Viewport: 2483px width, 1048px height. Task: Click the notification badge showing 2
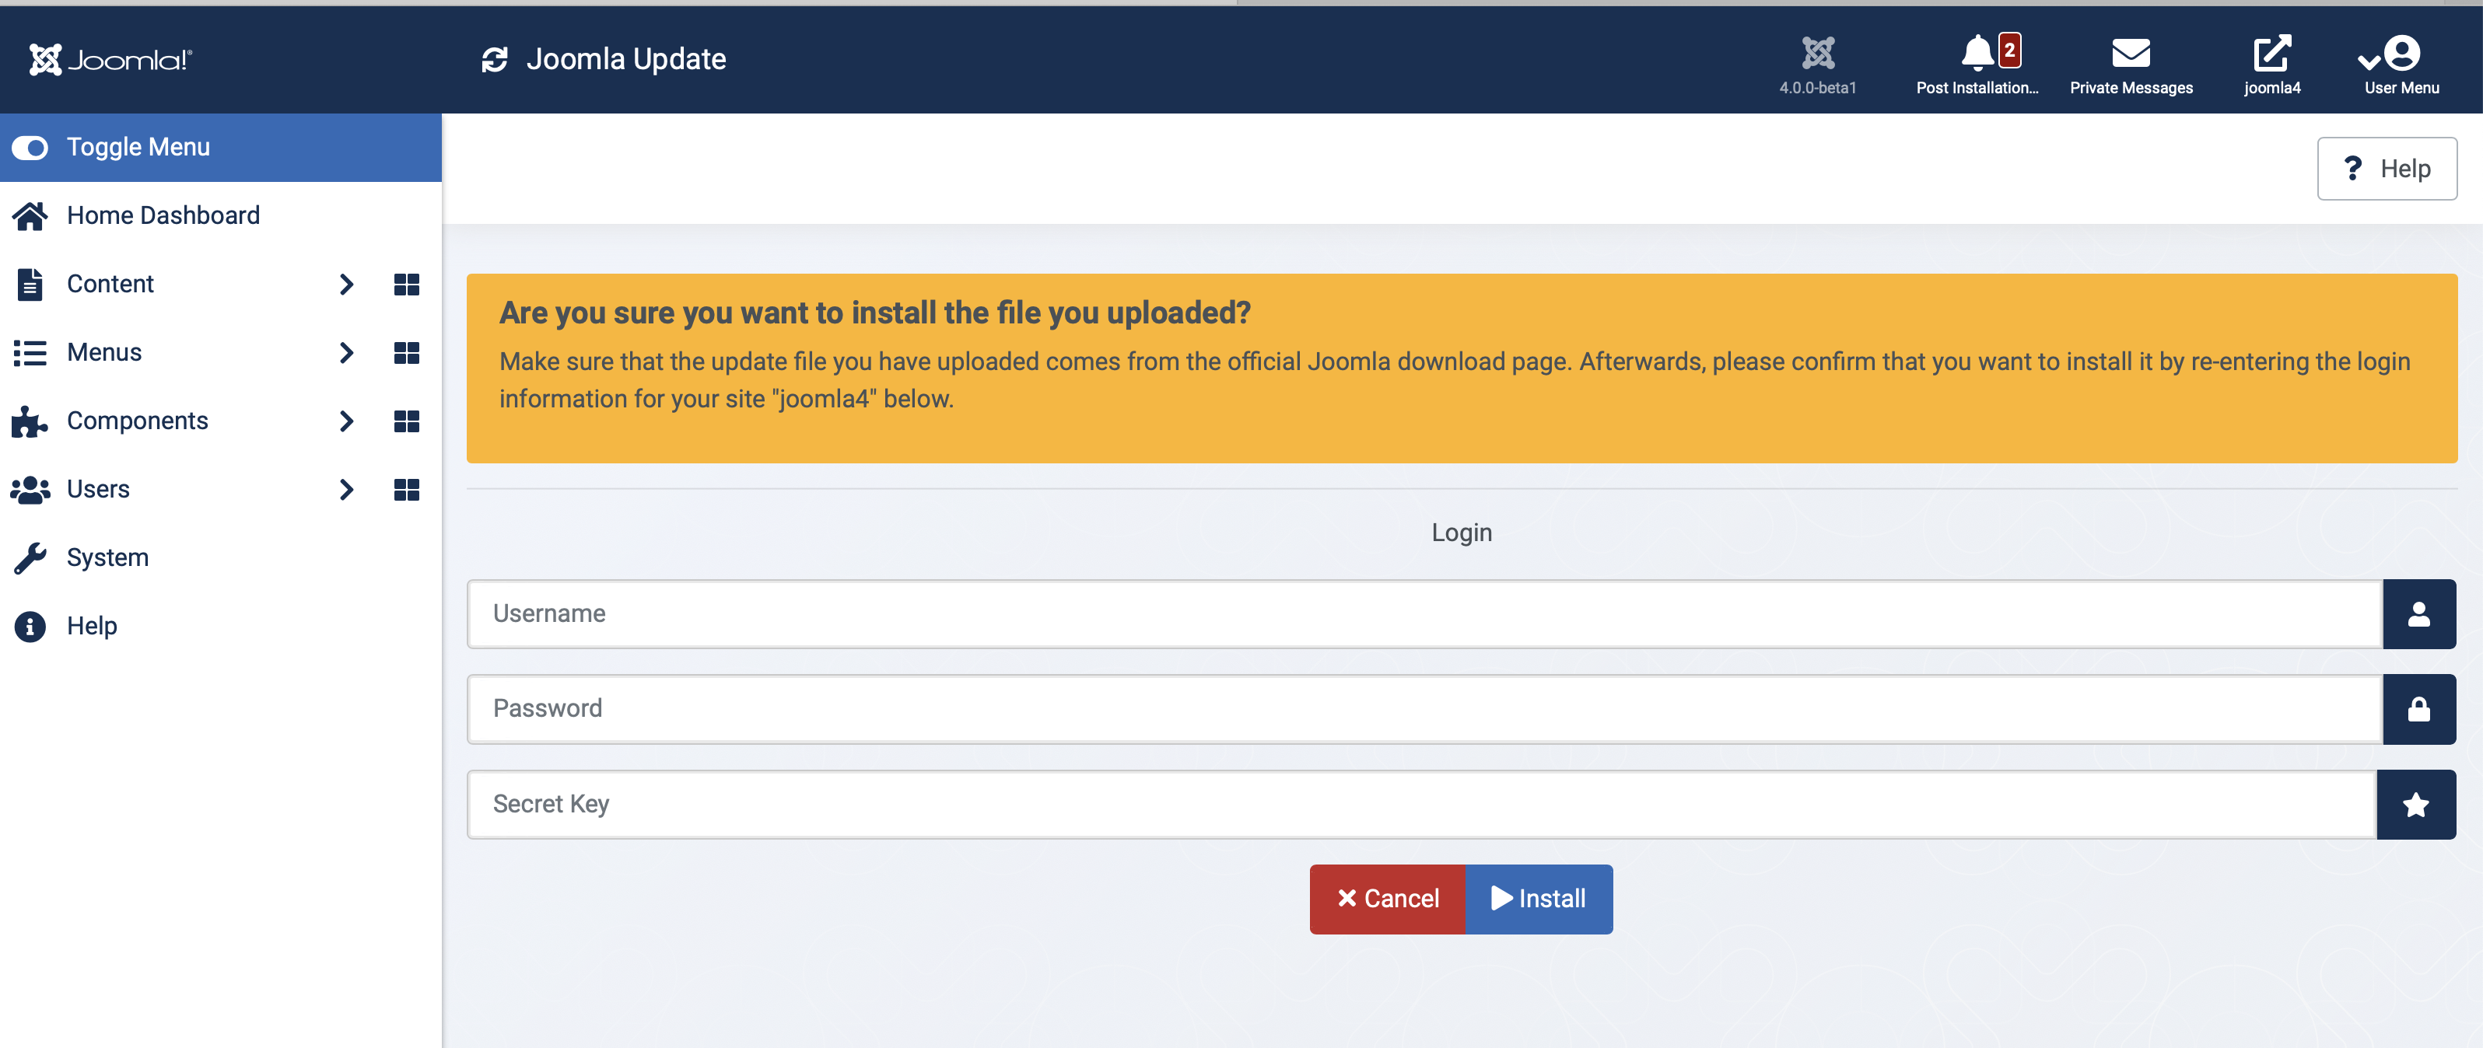(x=2010, y=50)
